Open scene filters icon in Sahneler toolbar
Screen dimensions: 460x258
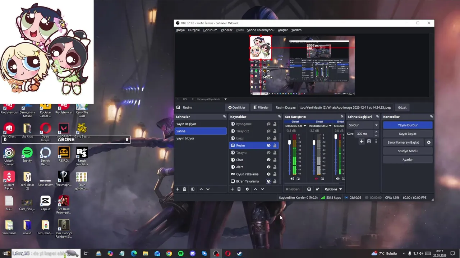[x=193, y=189]
